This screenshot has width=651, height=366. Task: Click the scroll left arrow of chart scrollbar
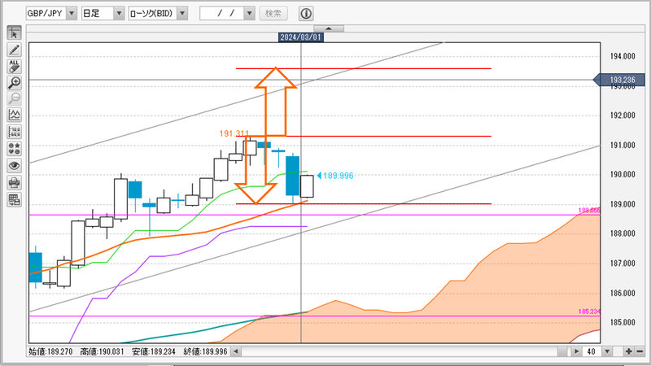click(x=236, y=351)
